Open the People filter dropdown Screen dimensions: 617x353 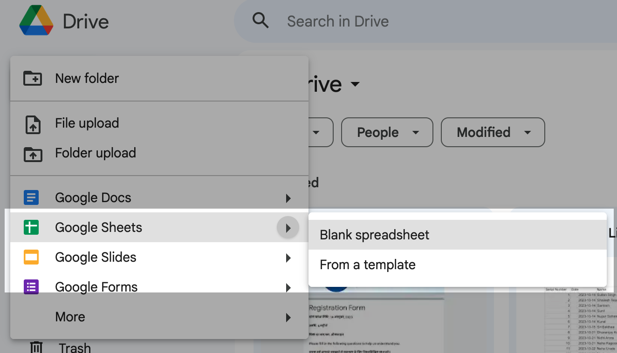(x=387, y=133)
